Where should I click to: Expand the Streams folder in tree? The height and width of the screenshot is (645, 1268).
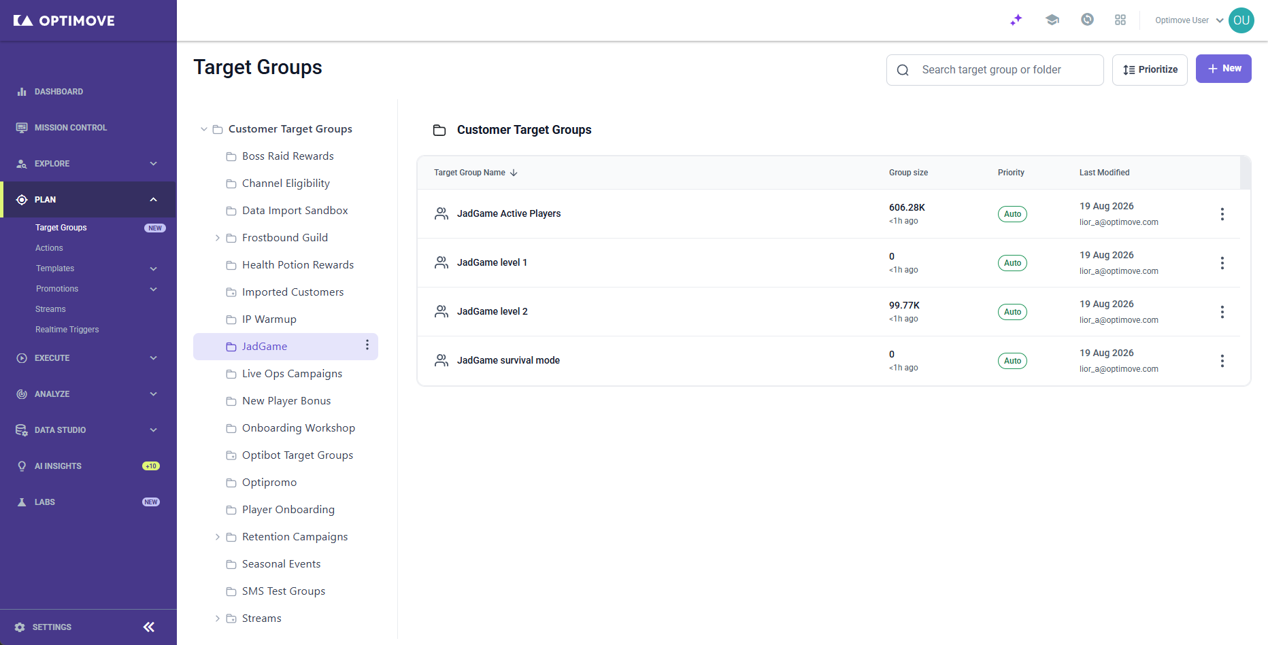click(x=217, y=618)
